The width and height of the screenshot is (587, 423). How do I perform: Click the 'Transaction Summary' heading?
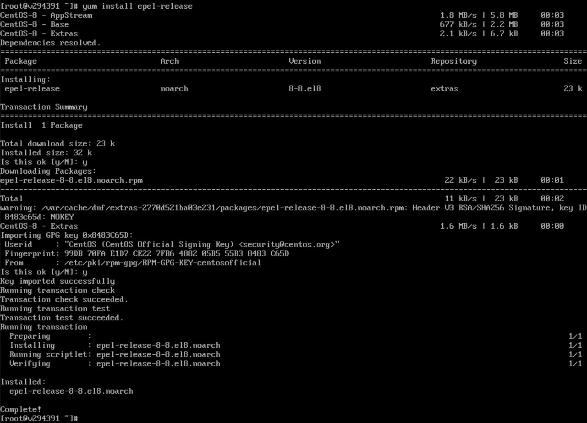[x=44, y=107]
